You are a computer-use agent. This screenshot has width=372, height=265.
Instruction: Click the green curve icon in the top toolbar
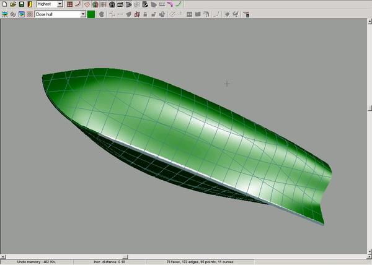(179, 4)
